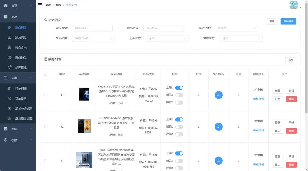Open 退货申请处理 menu item
This screenshot has height=171, width=308.
point(18,108)
